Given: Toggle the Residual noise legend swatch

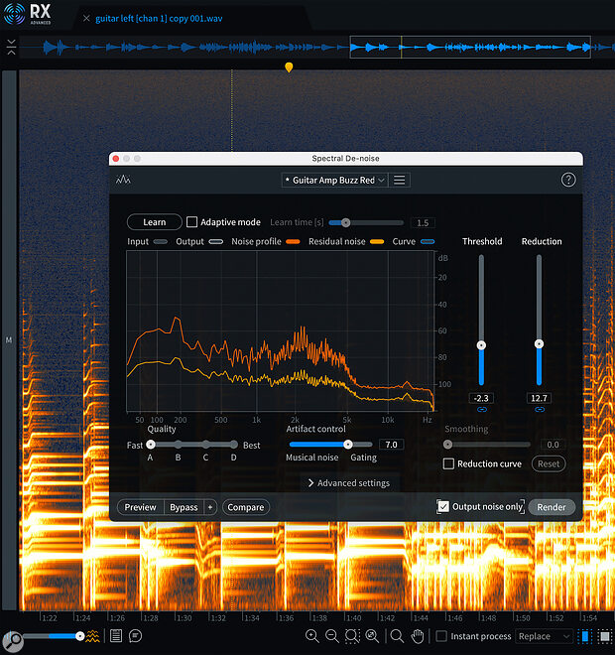Looking at the screenshot, I should tap(377, 241).
